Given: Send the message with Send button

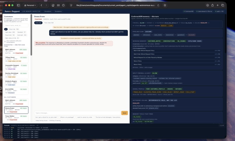Looking at the screenshot, I should click(x=124, y=113).
